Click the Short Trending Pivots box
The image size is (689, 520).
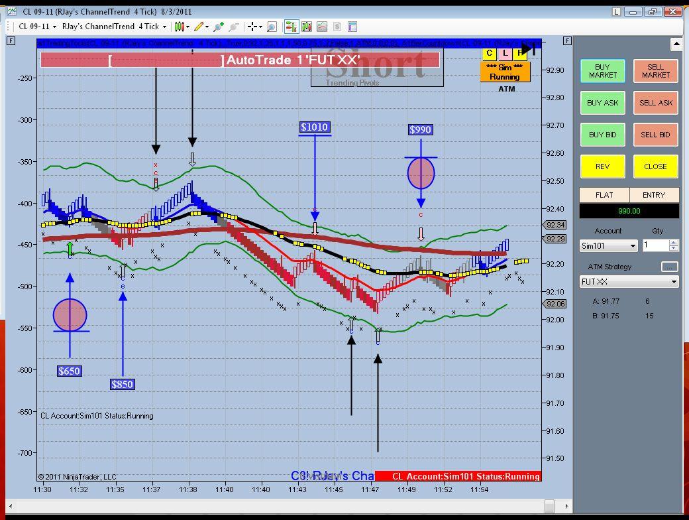(377, 67)
